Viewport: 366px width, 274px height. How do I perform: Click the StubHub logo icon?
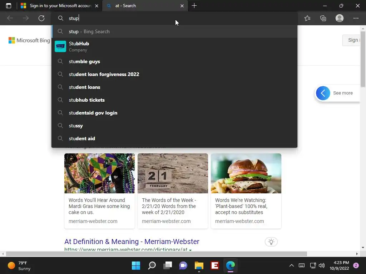coord(60,46)
